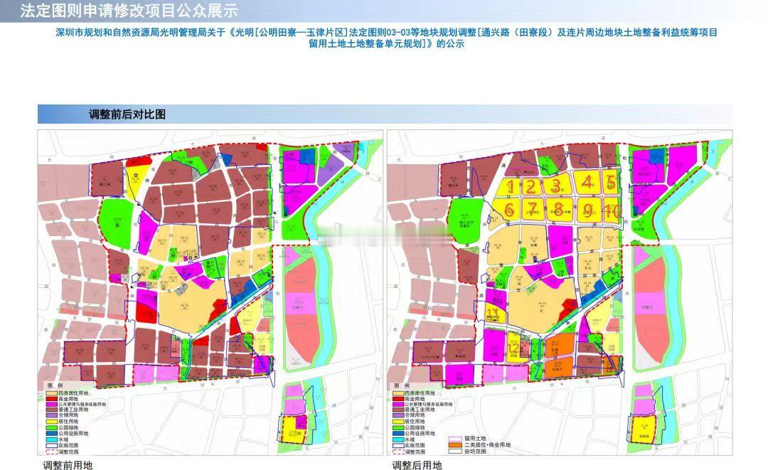Click 仓储用地 label in 调整前 legend
This screenshot has width=768, height=470.
(x=68, y=415)
